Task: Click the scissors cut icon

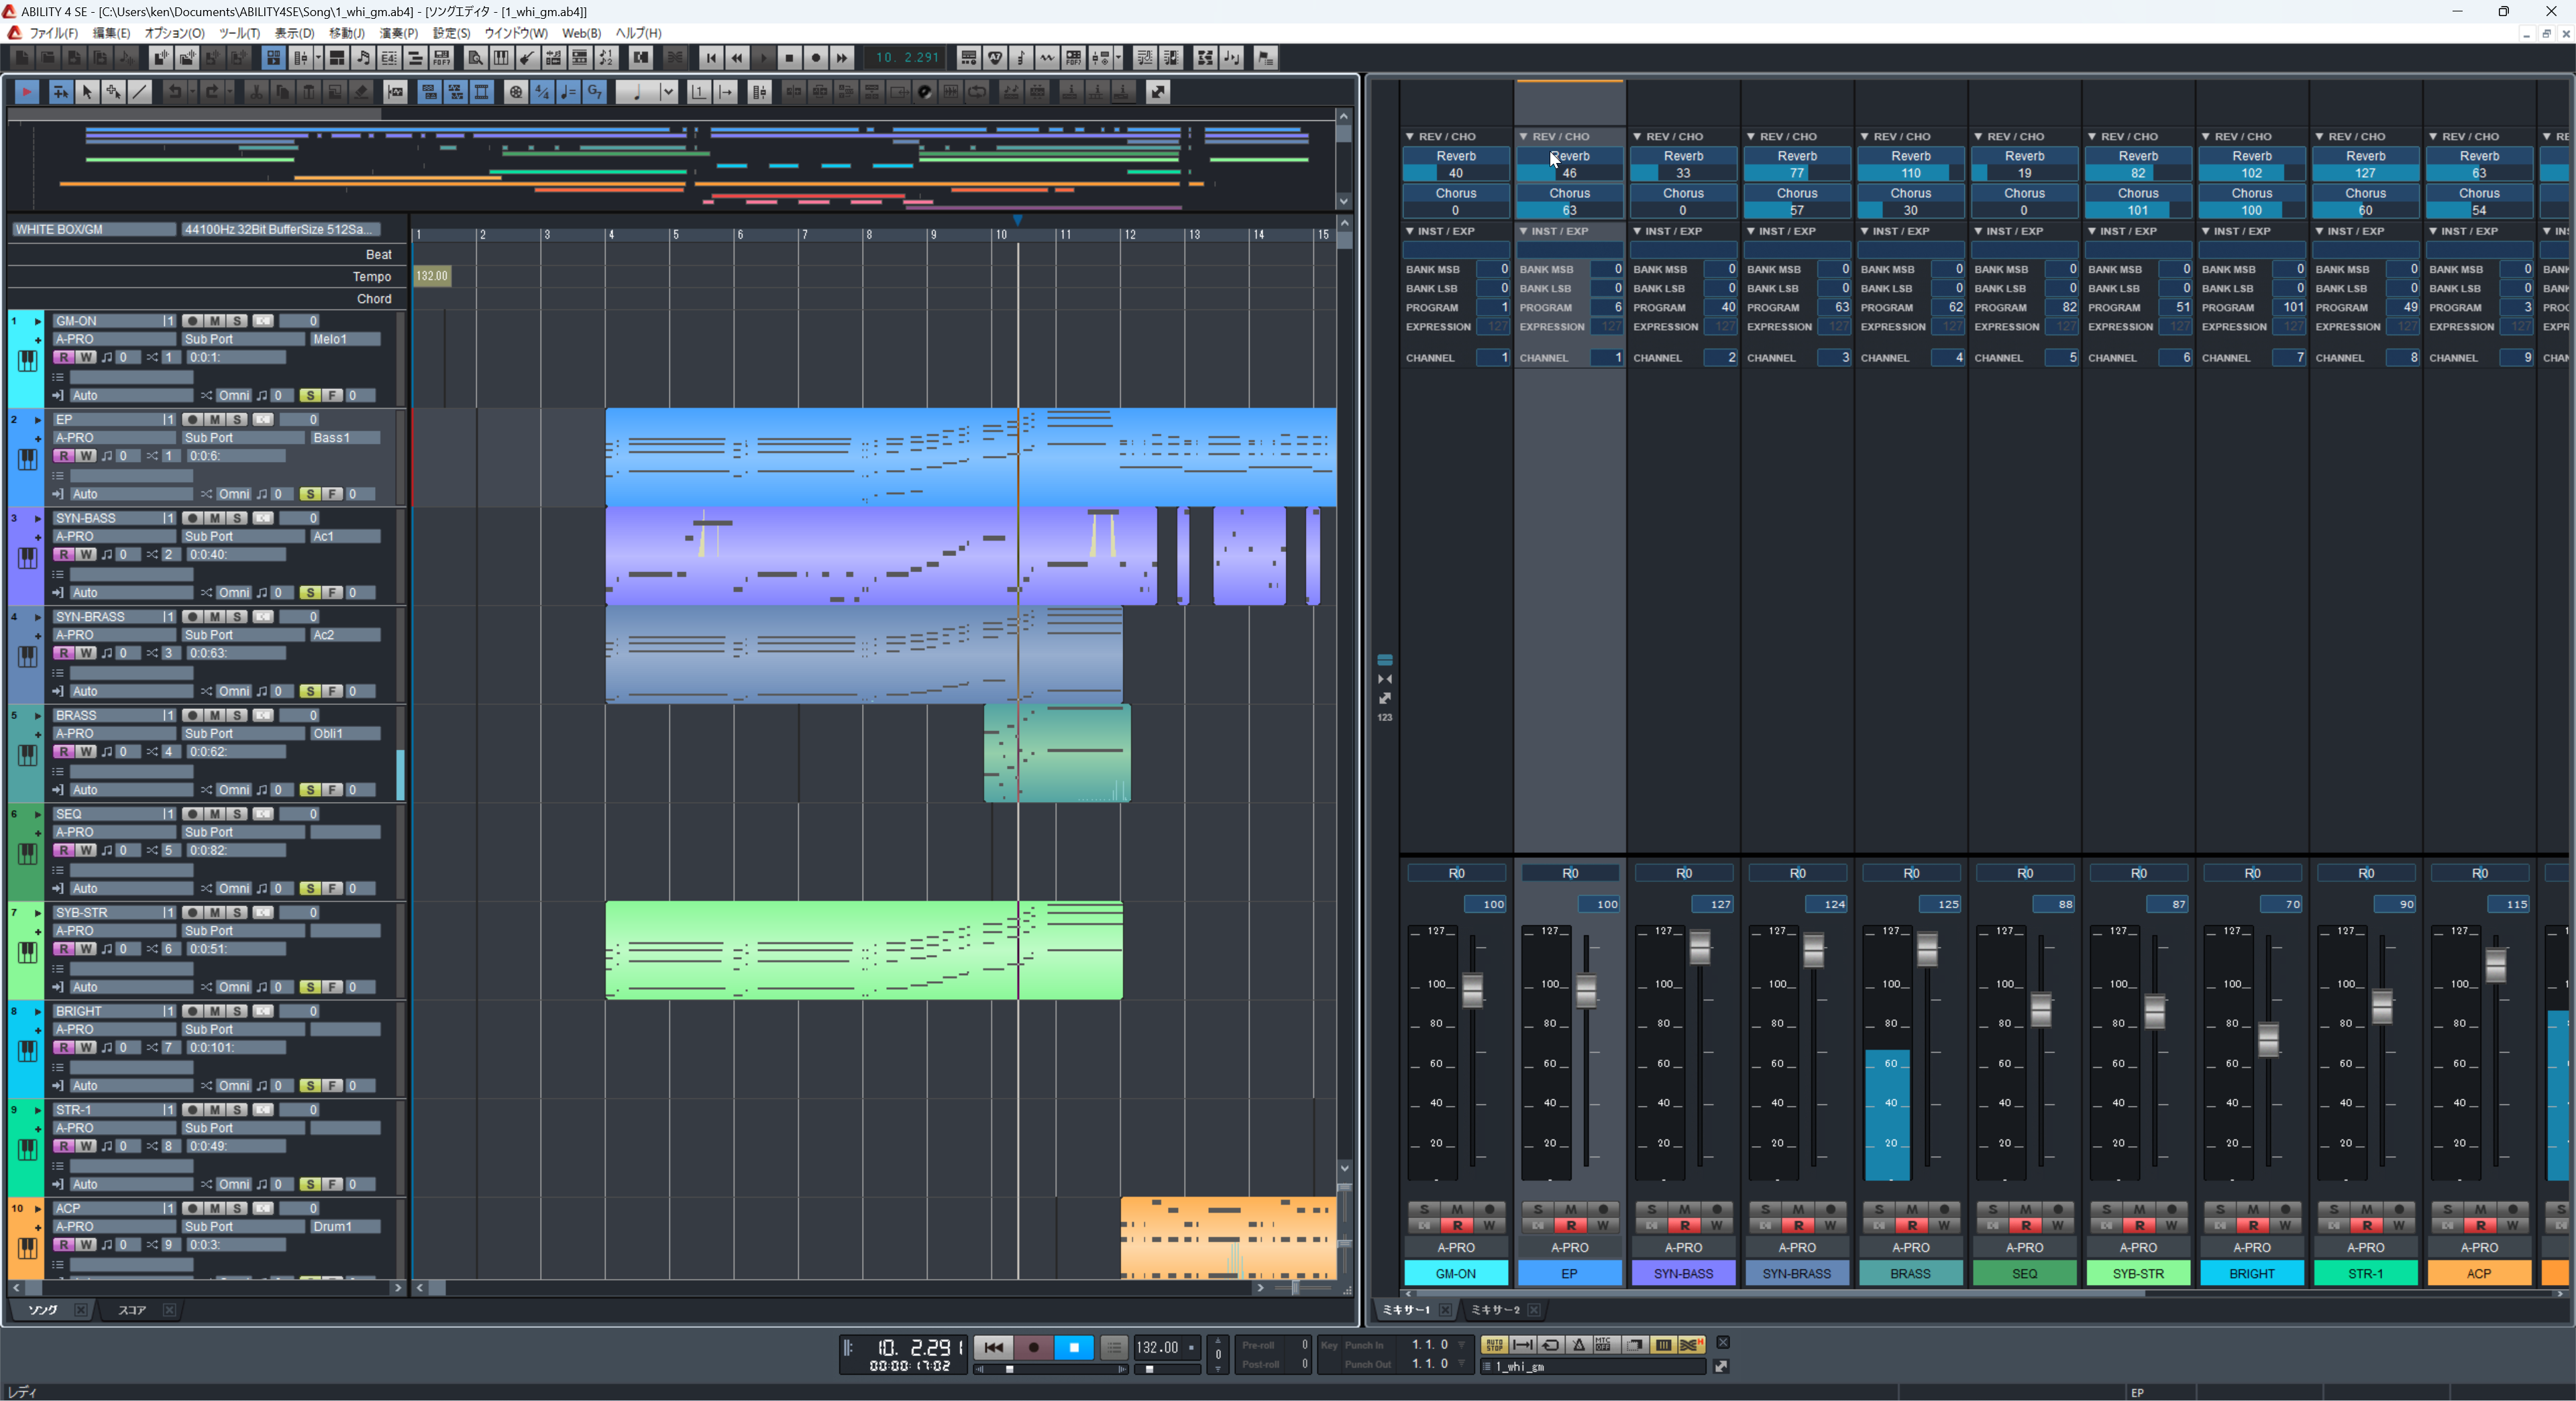Action: click(x=256, y=92)
